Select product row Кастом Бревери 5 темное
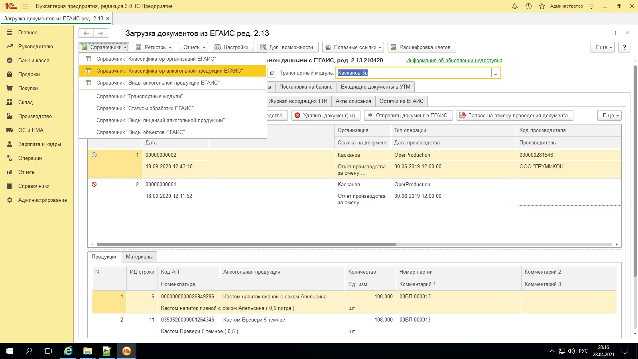 pos(354,325)
